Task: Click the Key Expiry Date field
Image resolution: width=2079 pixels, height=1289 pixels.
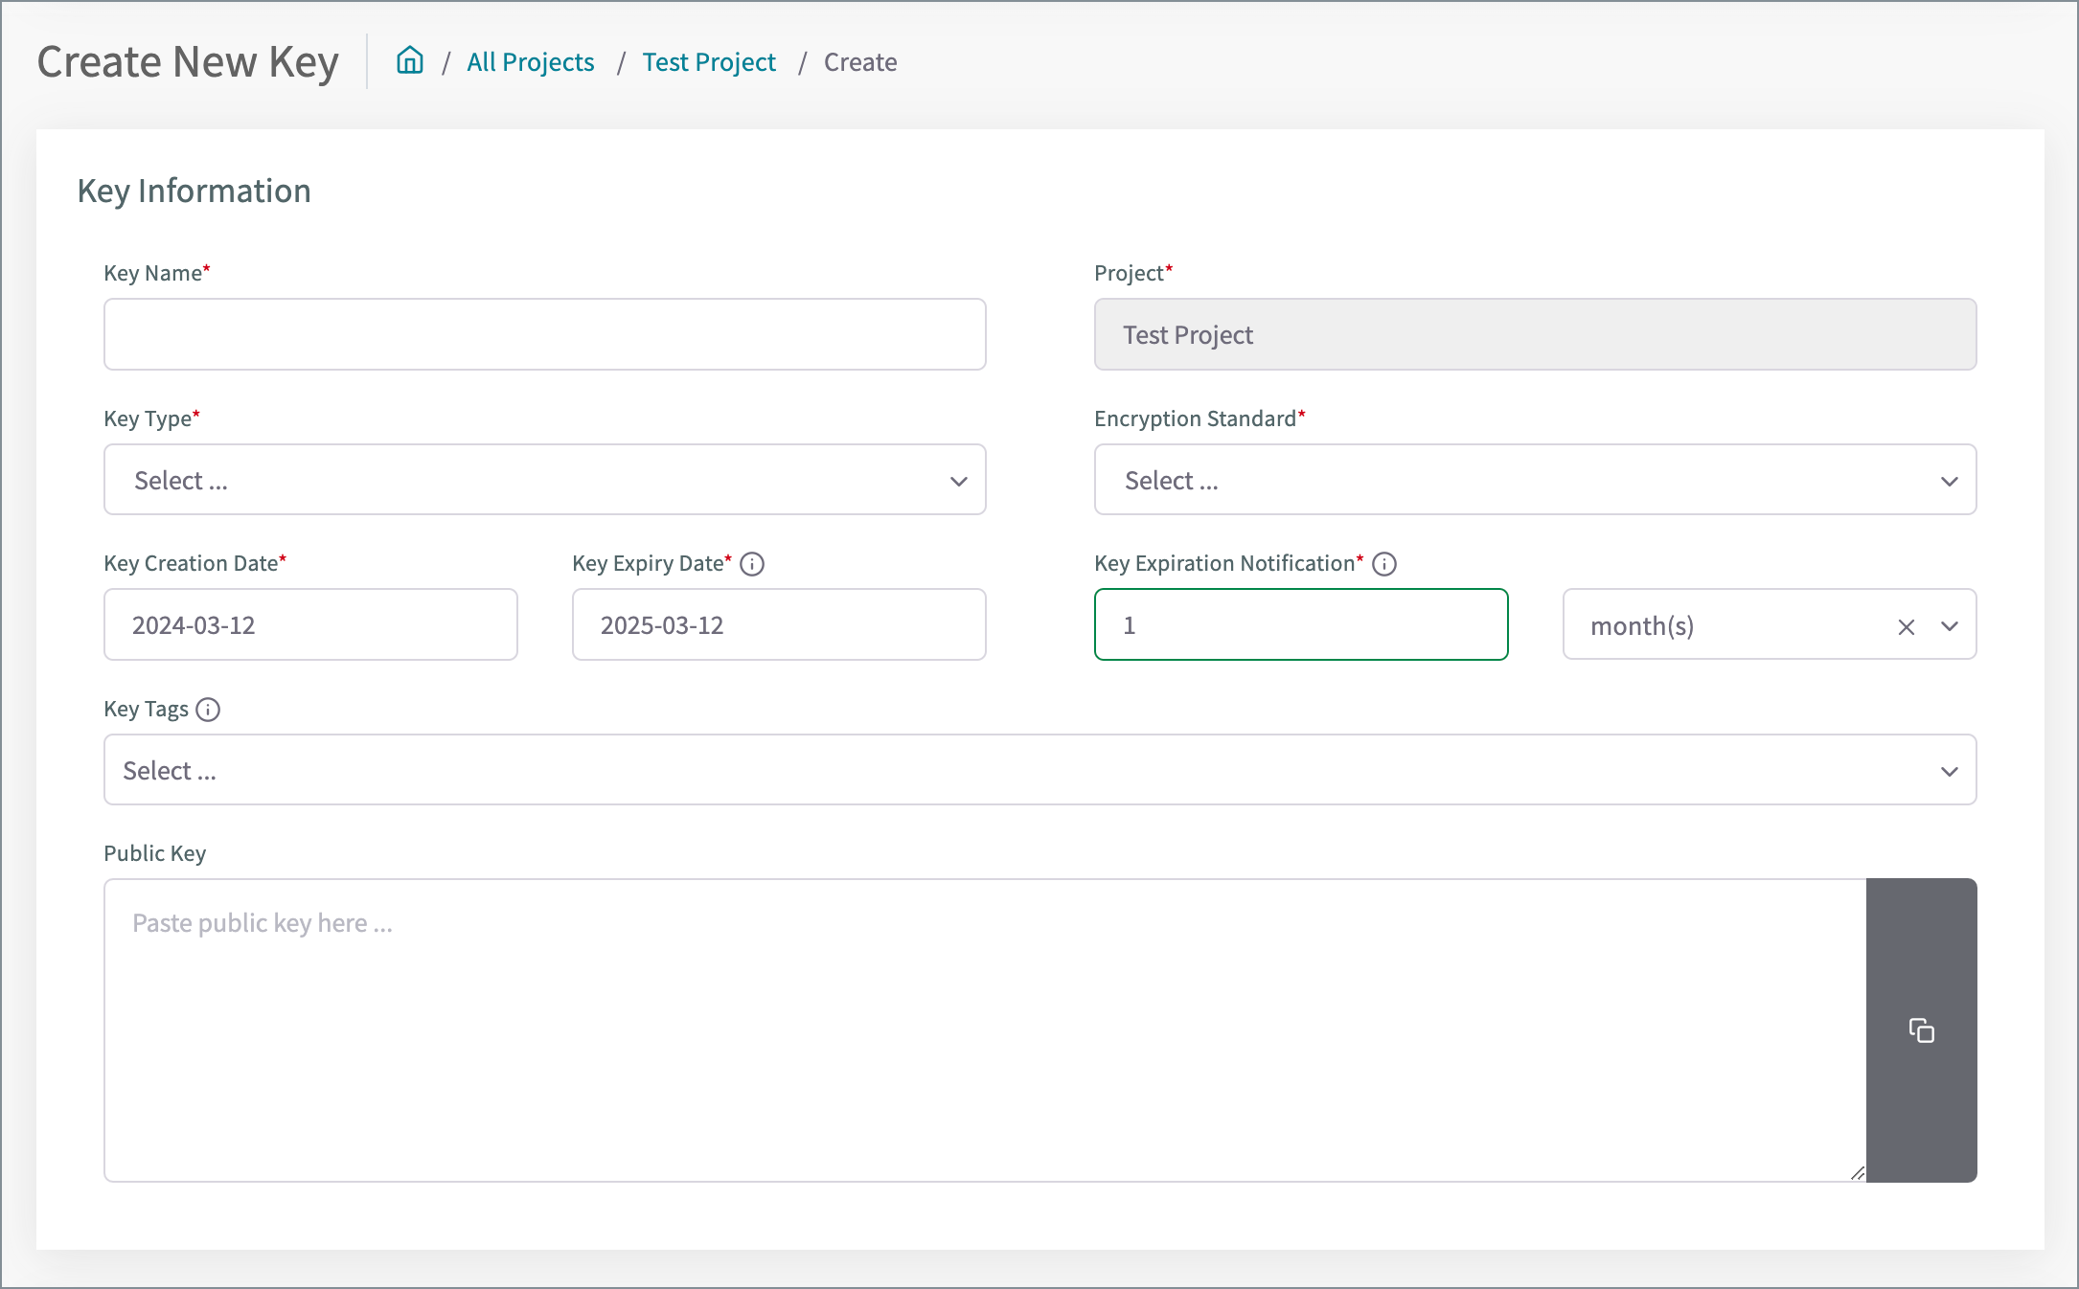Action: [x=778, y=624]
